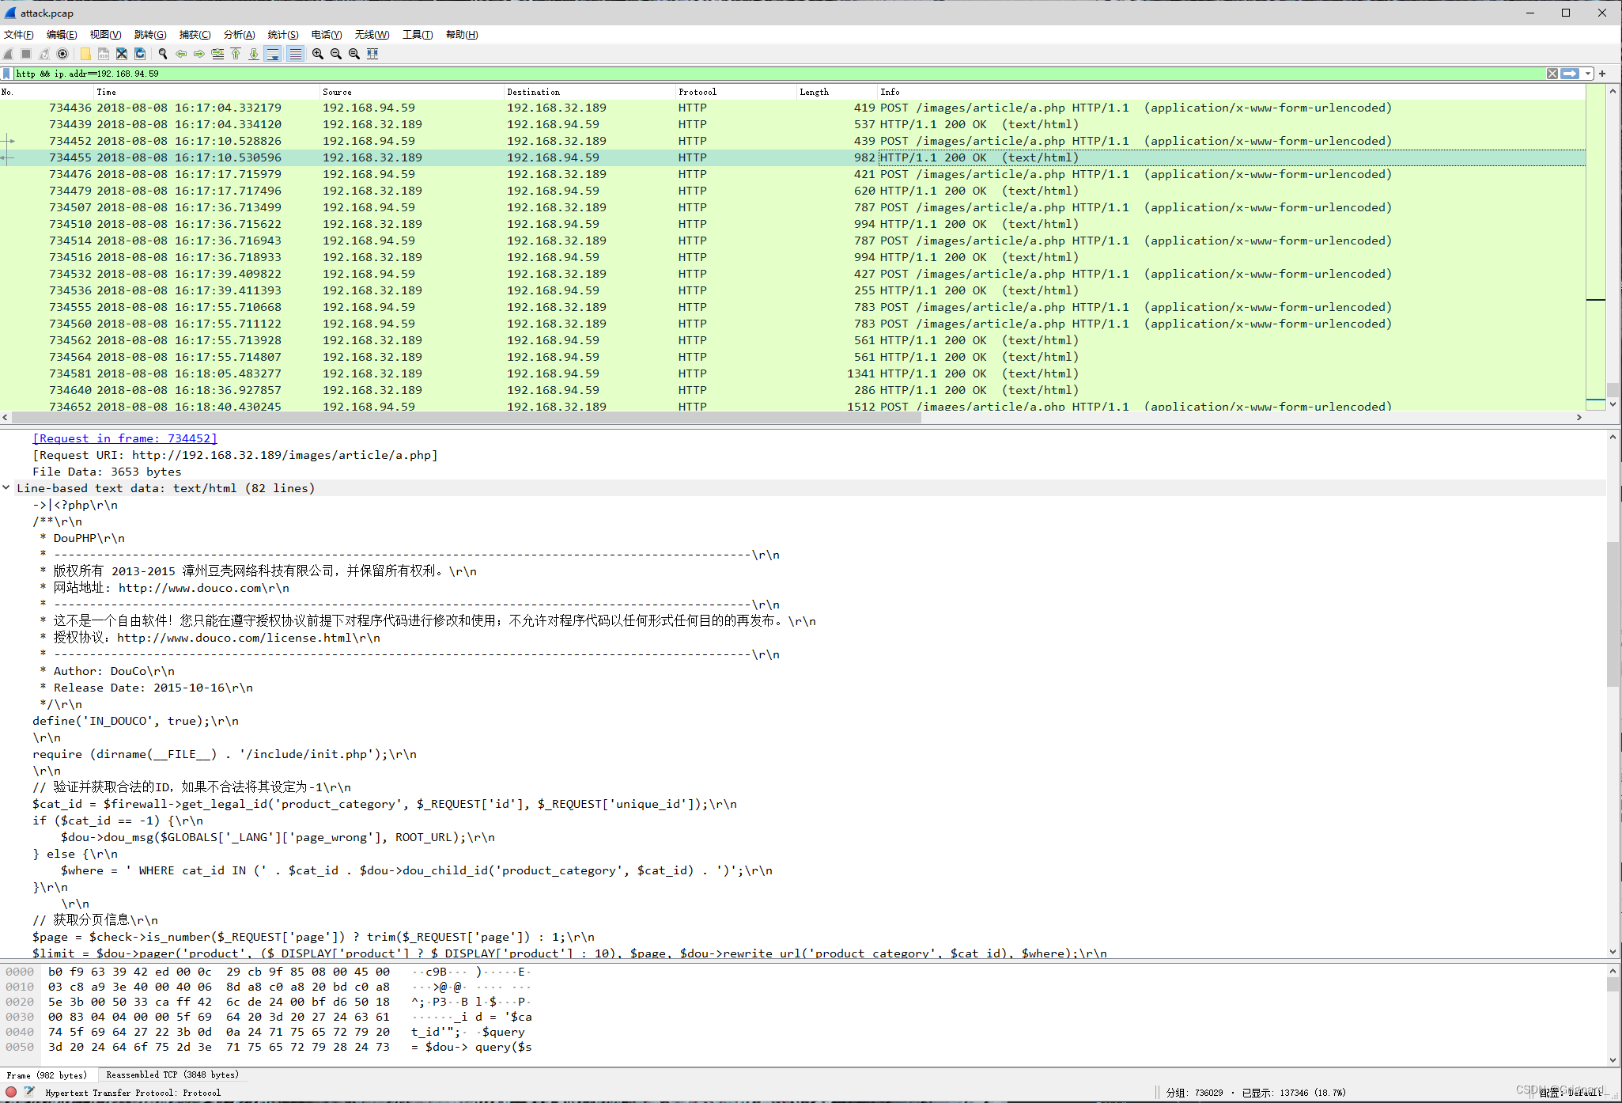Image resolution: width=1622 pixels, height=1103 pixels.
Task: Auto-fit packet list columns to content
Action: coord(372,54)
